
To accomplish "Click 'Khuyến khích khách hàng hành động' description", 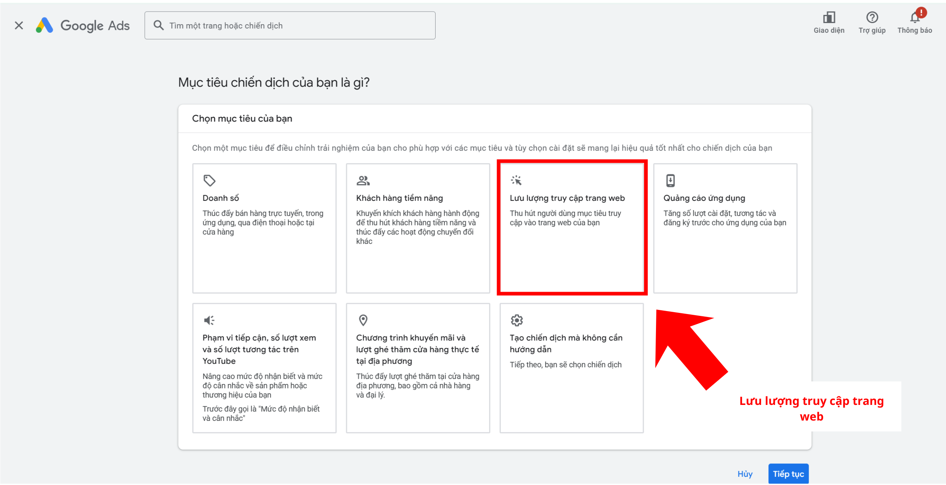I will coord(417,227).
